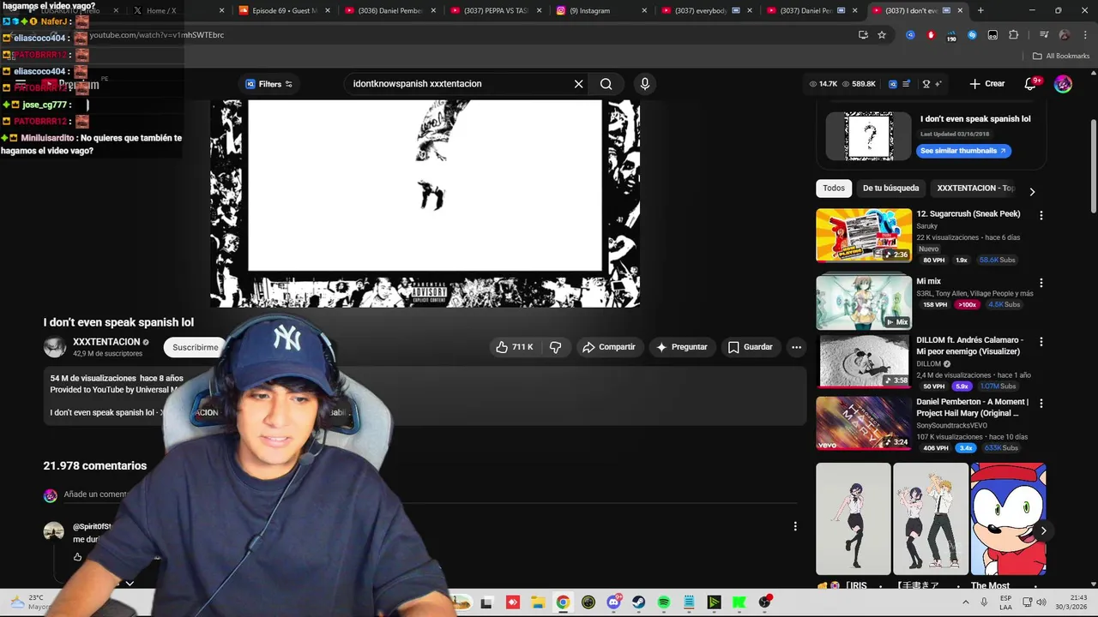Open the XXXTENTACION channel avatar
Screen dimensions: 1098x617
click(55, 347)
